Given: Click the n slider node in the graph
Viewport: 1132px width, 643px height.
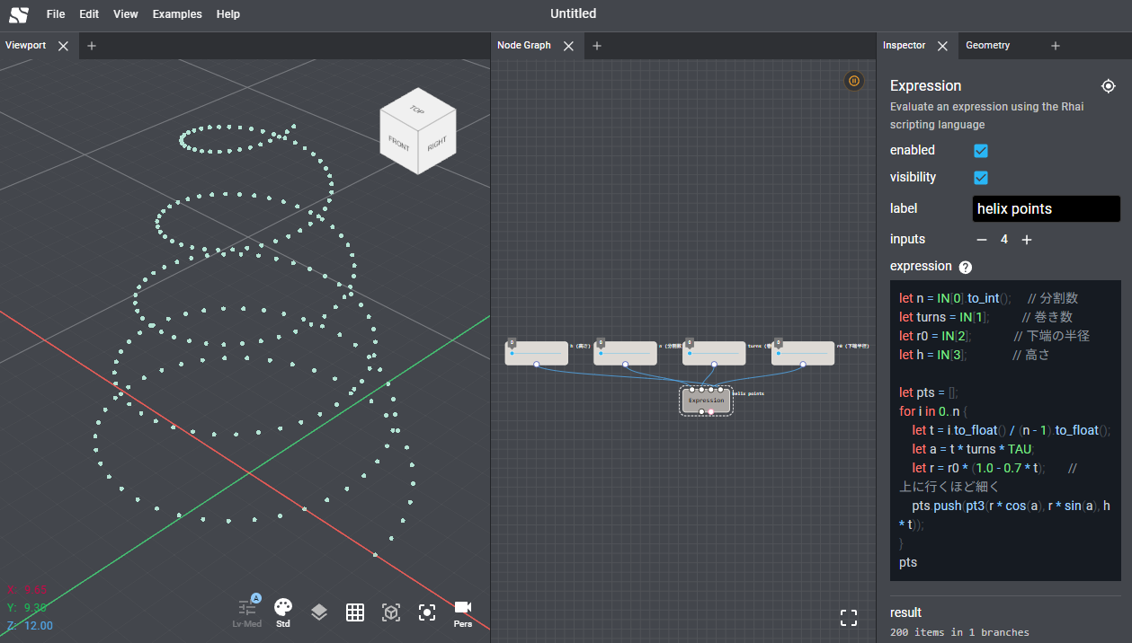Looking at the screenshot, I should coord(625,353).
